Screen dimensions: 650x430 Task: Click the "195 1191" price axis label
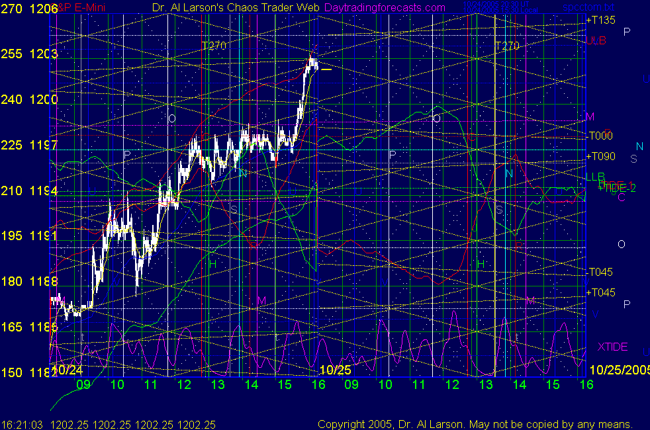click(29, 236)
